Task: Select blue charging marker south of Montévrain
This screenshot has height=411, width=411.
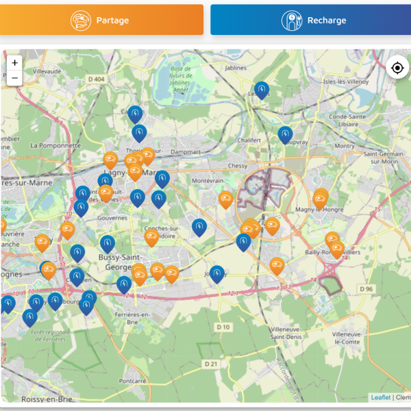Action: pyautogui.click(x=199, y=227)
